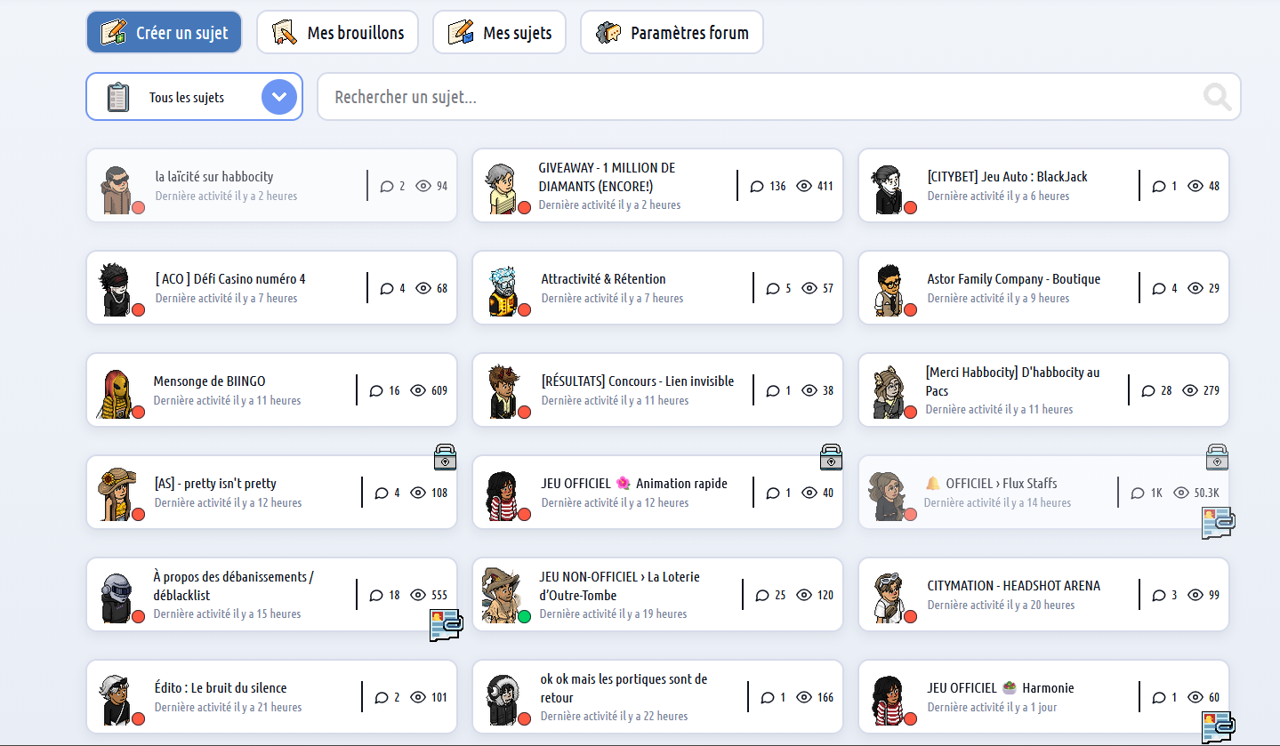
Task: Open topic 'la laïcité sur habbocity'
Action: pyautogui.click(x=271, y=185)
